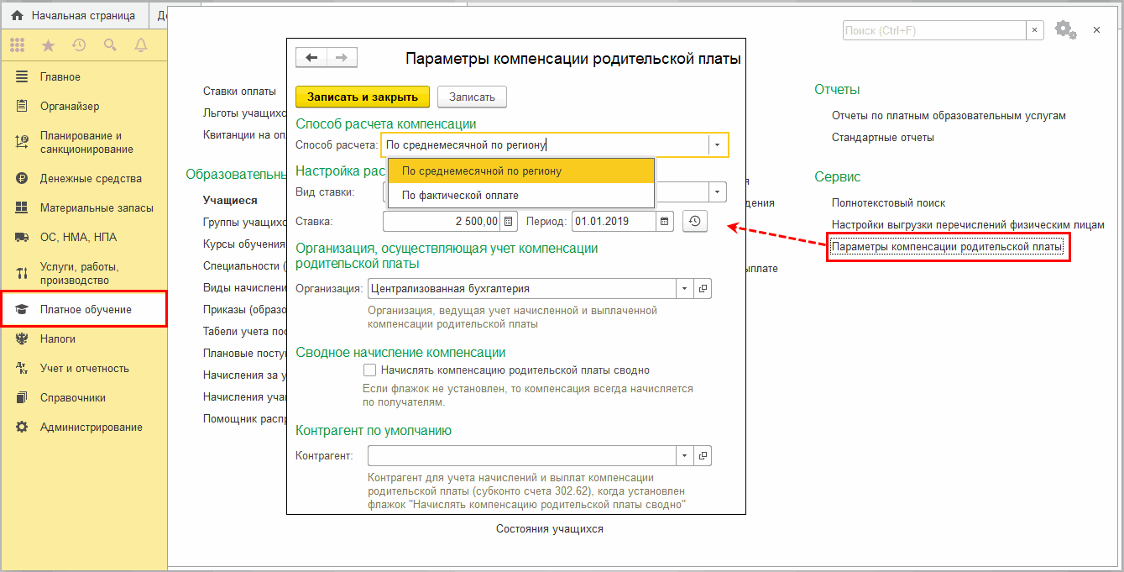Open the sections grid menu icon

pos(18,45)
